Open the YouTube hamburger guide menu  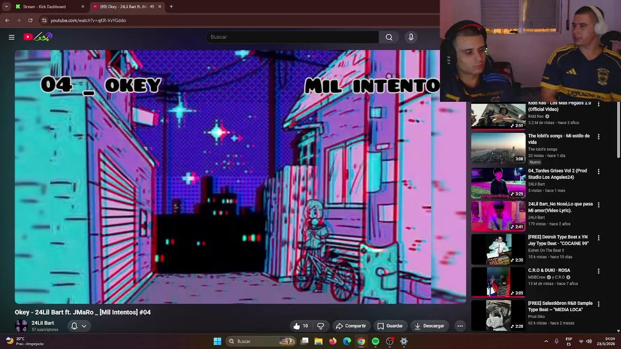[12, 37]
